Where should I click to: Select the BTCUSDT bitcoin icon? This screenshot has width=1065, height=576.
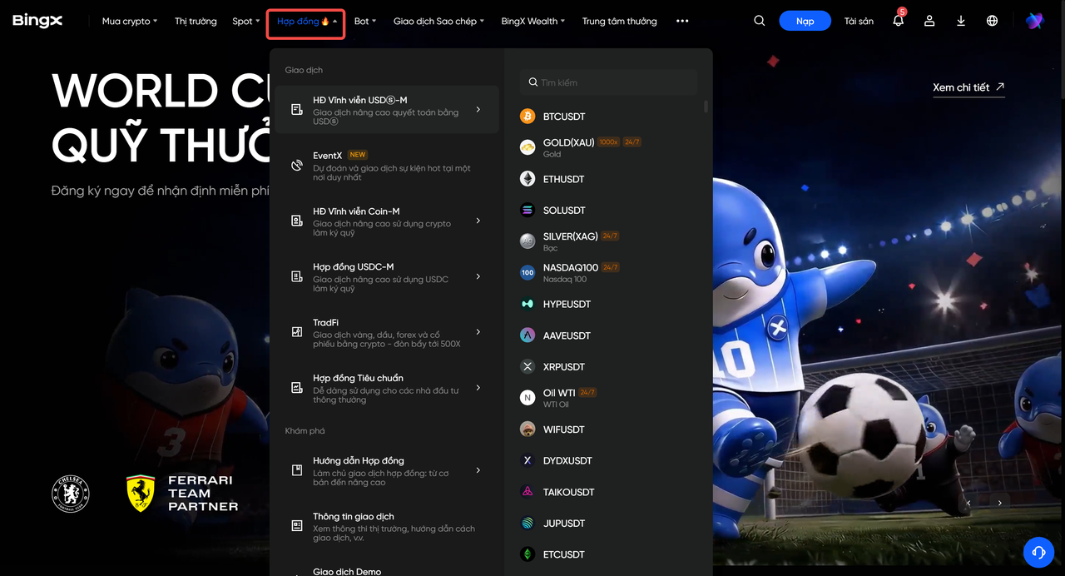point(528,117)
